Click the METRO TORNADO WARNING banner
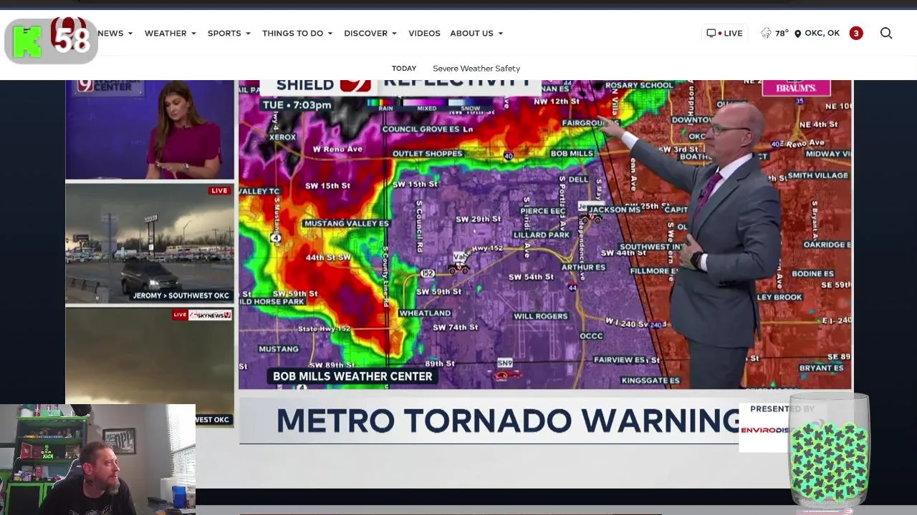Screen dimensions: 917x515 click(509, 421)
